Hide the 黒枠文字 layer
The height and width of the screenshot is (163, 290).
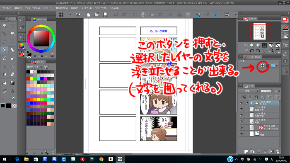[241, 109]
